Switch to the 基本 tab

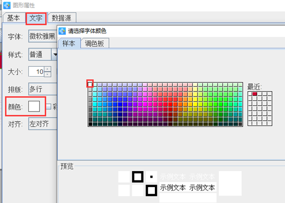[14, 18]
